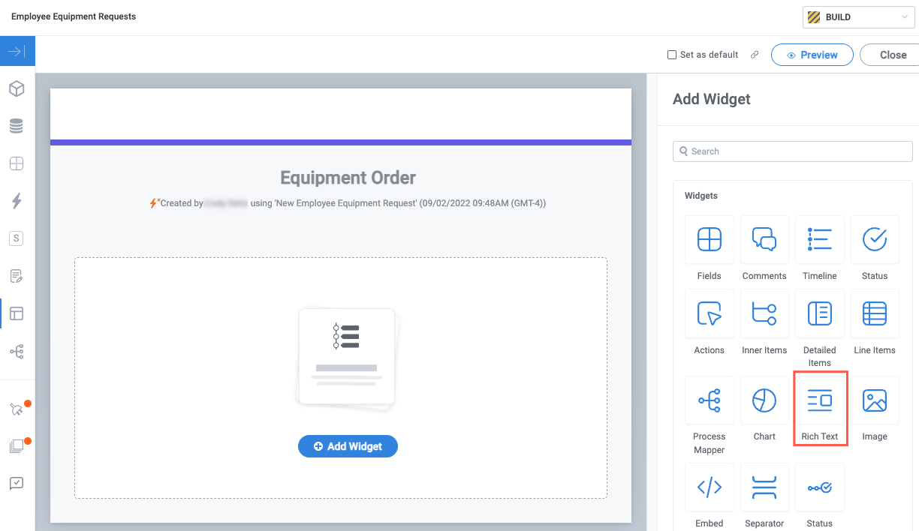Add the Image widget
Screen dimensions: 919x531
click(x=875, y=401)
